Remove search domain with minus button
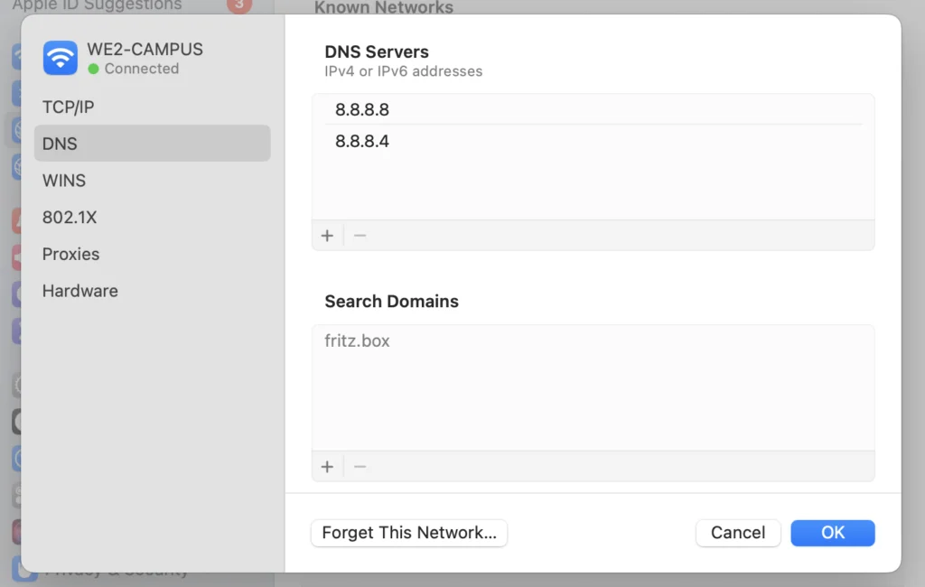Screen dimensions: 925x587 [x=360, y=467]
